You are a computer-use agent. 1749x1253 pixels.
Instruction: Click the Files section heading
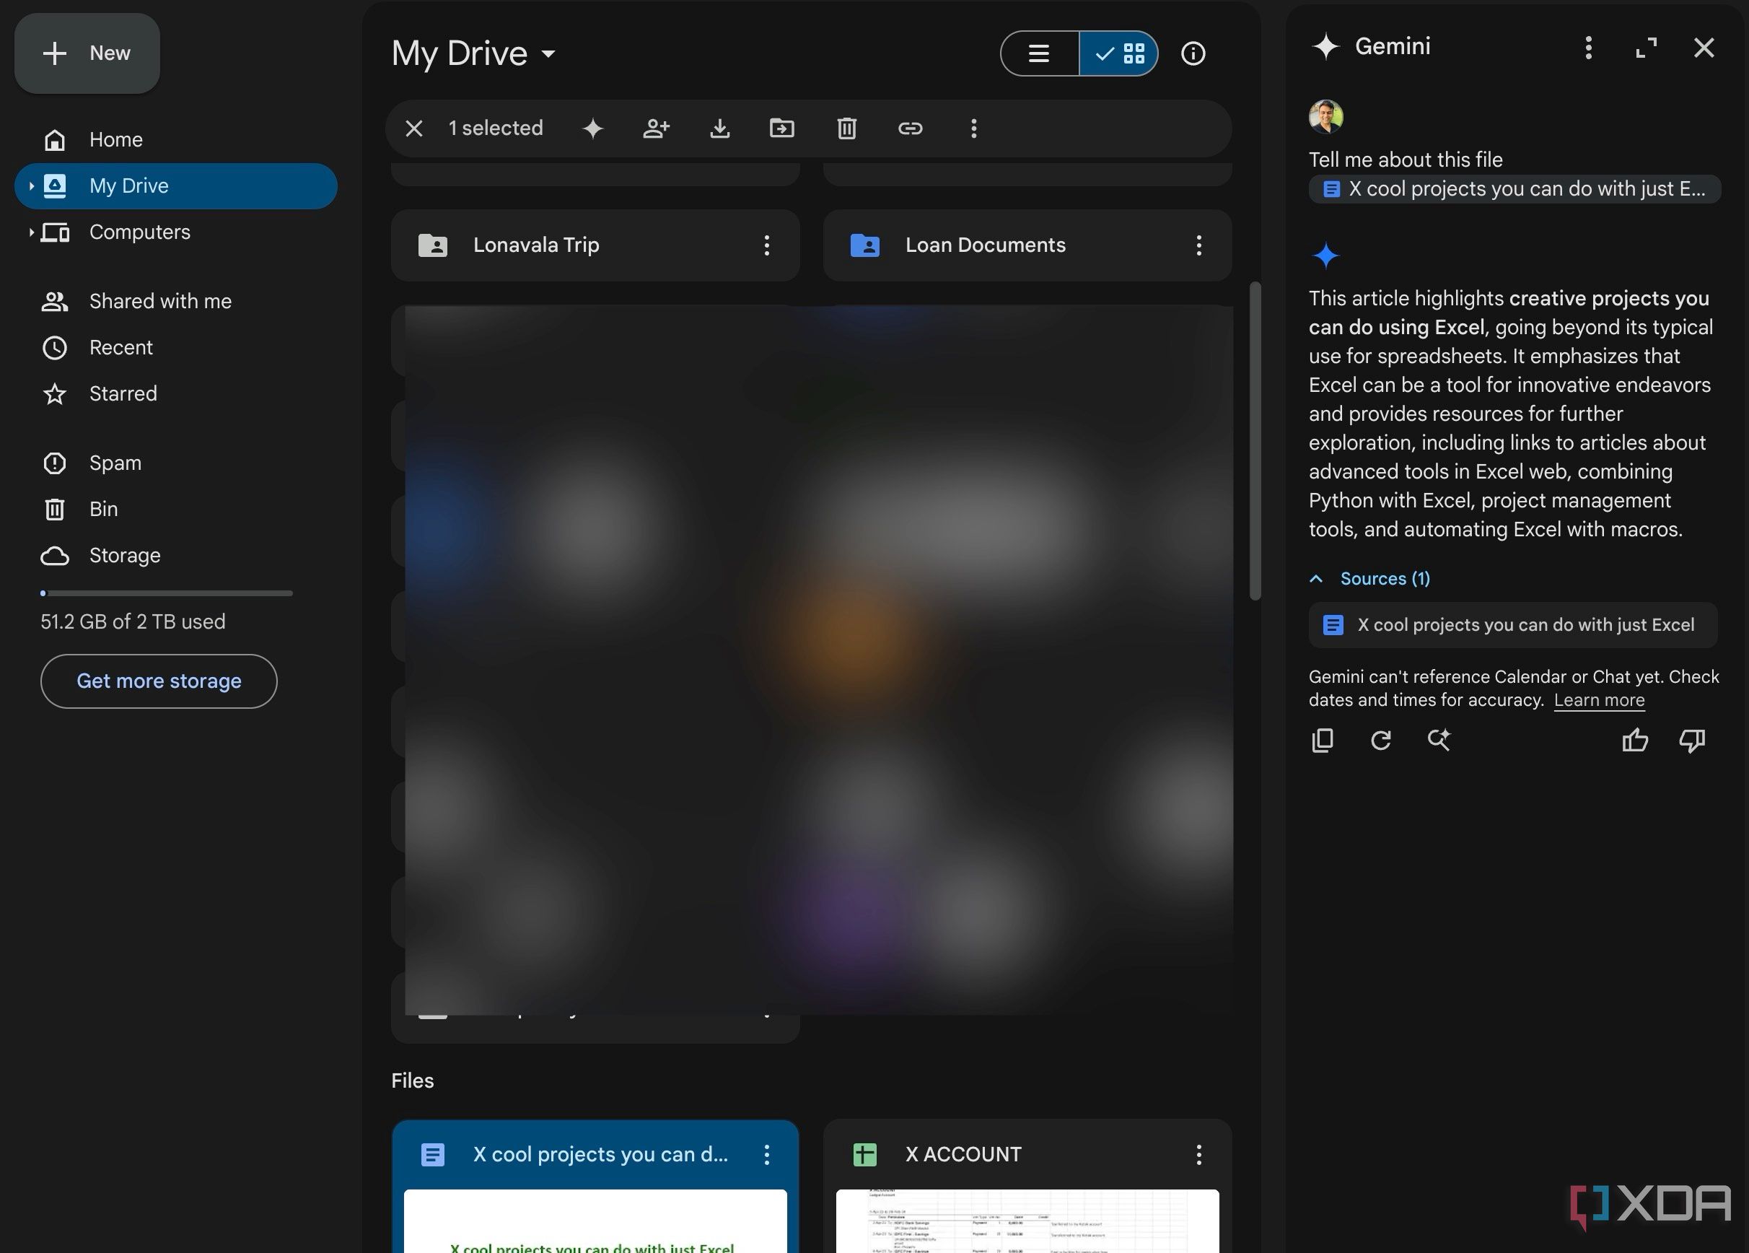(413, 1081)
